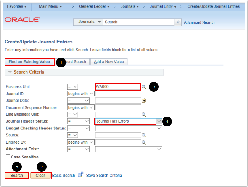Open Journals breadcrumb menu

[130, 6]
